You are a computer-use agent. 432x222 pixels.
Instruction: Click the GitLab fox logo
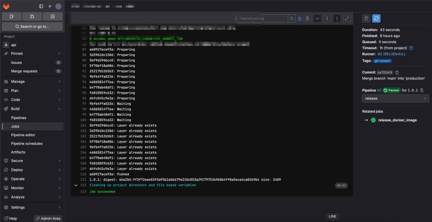coord(7,6)
